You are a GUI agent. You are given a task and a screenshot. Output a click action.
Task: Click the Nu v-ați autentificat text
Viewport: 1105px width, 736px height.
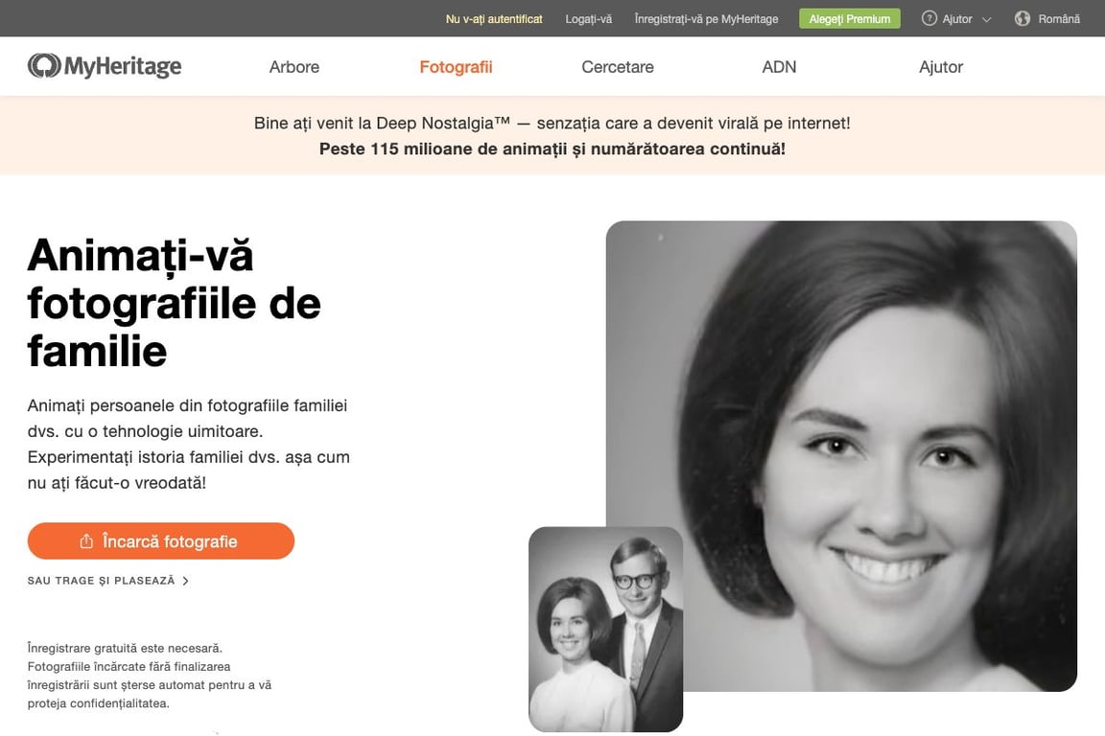(x=494, y=19)
